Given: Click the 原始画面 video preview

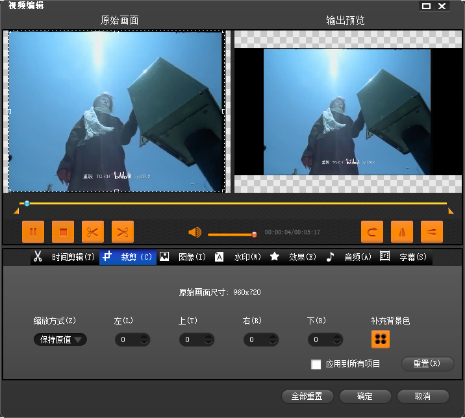Looking at the screenshot, I should click(116, 112).
